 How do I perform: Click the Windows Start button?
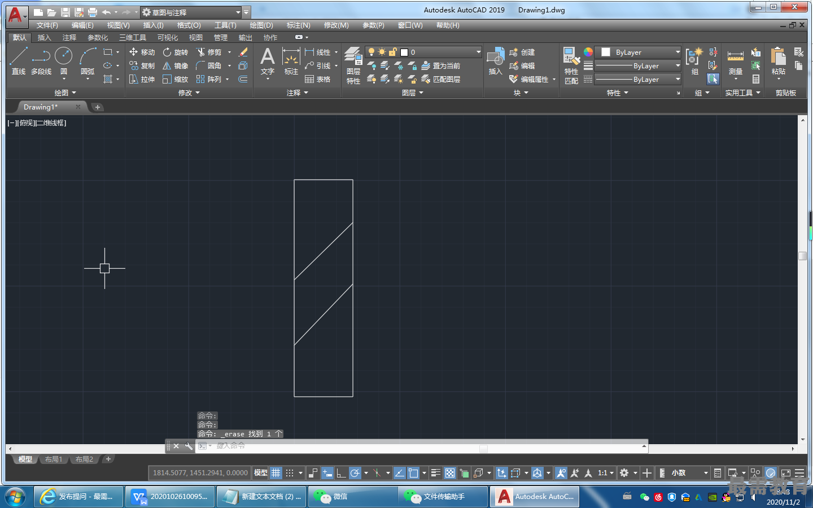point(15,497)
